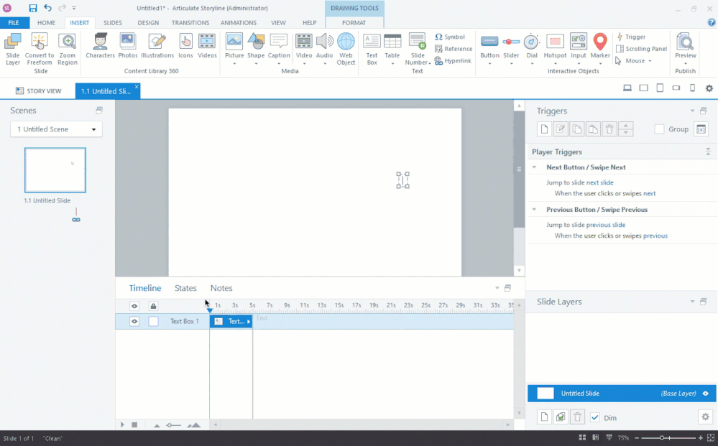Viewport: 718px width, 446px height.
Task: Collapse Next Button / Swipe Next triggers
Action: point(535,167)
